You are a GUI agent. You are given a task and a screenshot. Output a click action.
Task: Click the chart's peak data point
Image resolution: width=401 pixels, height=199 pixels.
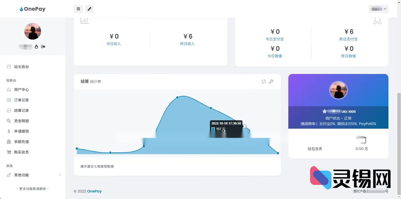click(x=177, y=97)
